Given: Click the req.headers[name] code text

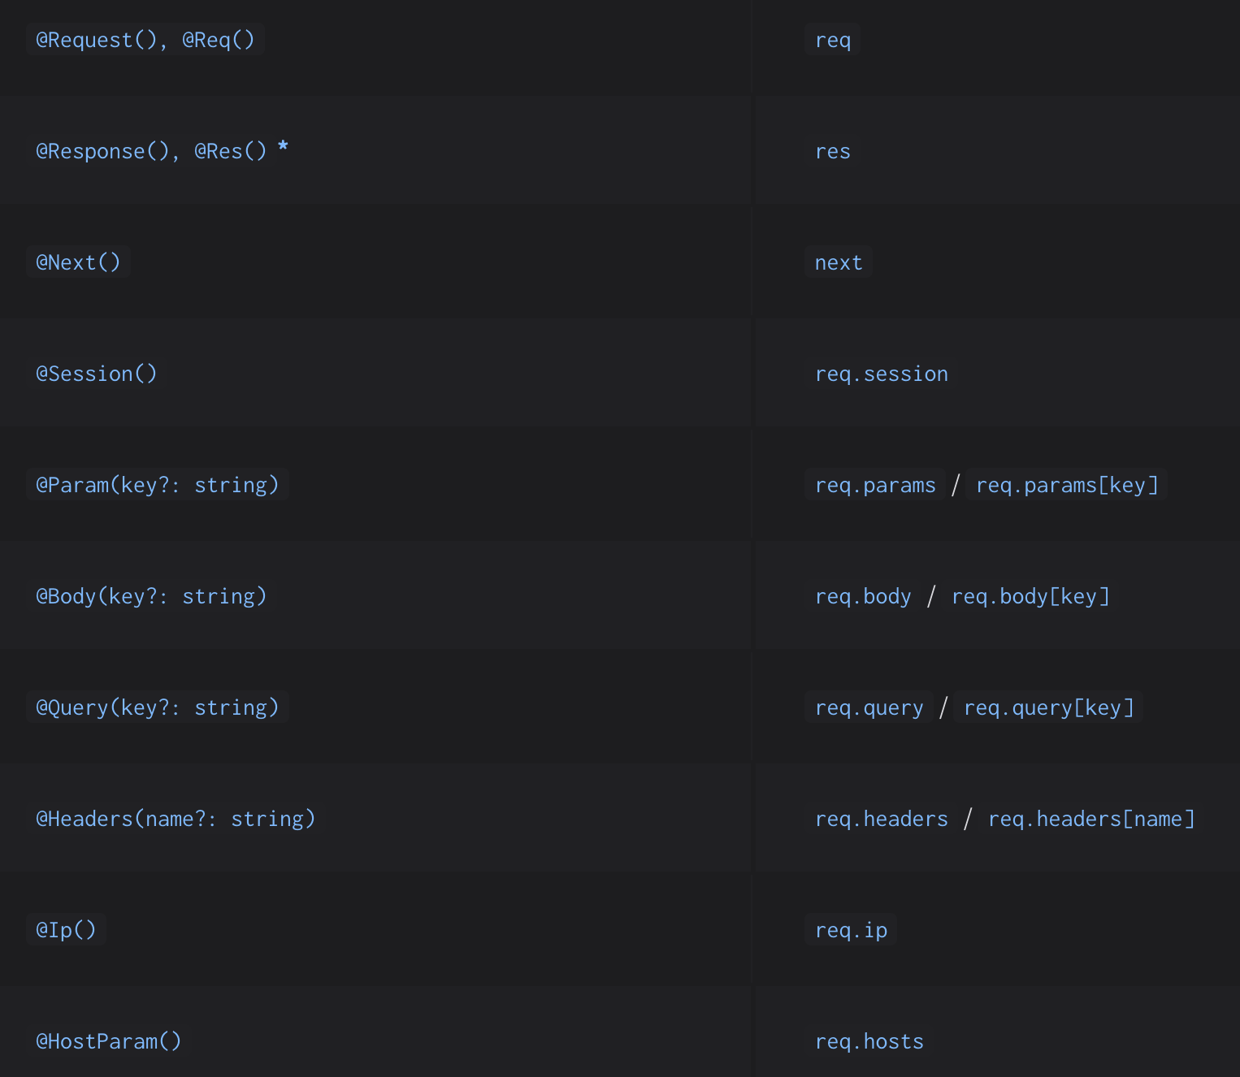Looking at the screenshot, I should coord(1091,819).
